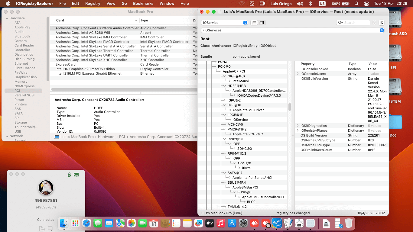Open Maps from the Dock
The width and height of the screenshot is (413, 232).
point(120,223)
